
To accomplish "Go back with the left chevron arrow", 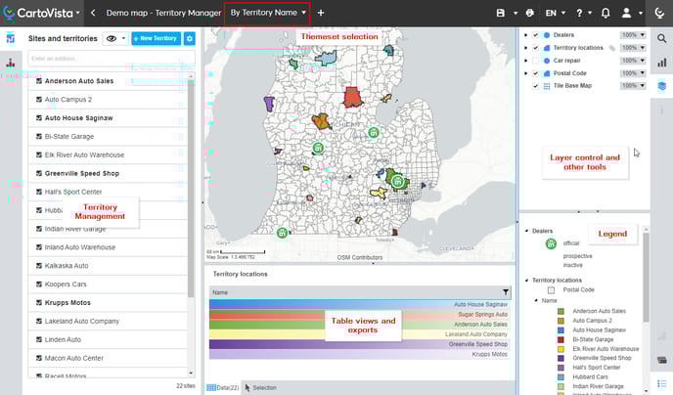I will click(93, 13).
